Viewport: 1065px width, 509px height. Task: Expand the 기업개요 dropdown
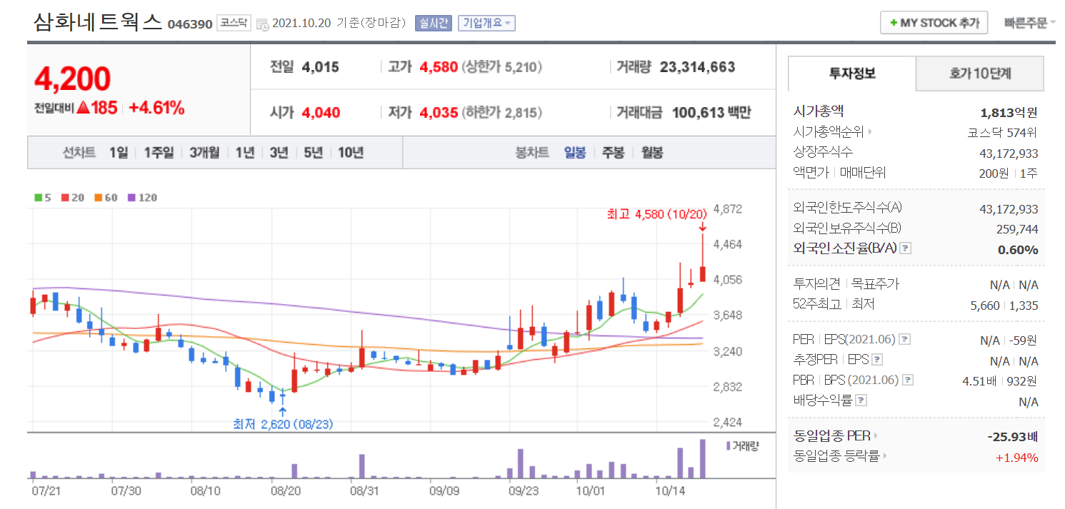[x=486, y=23]
